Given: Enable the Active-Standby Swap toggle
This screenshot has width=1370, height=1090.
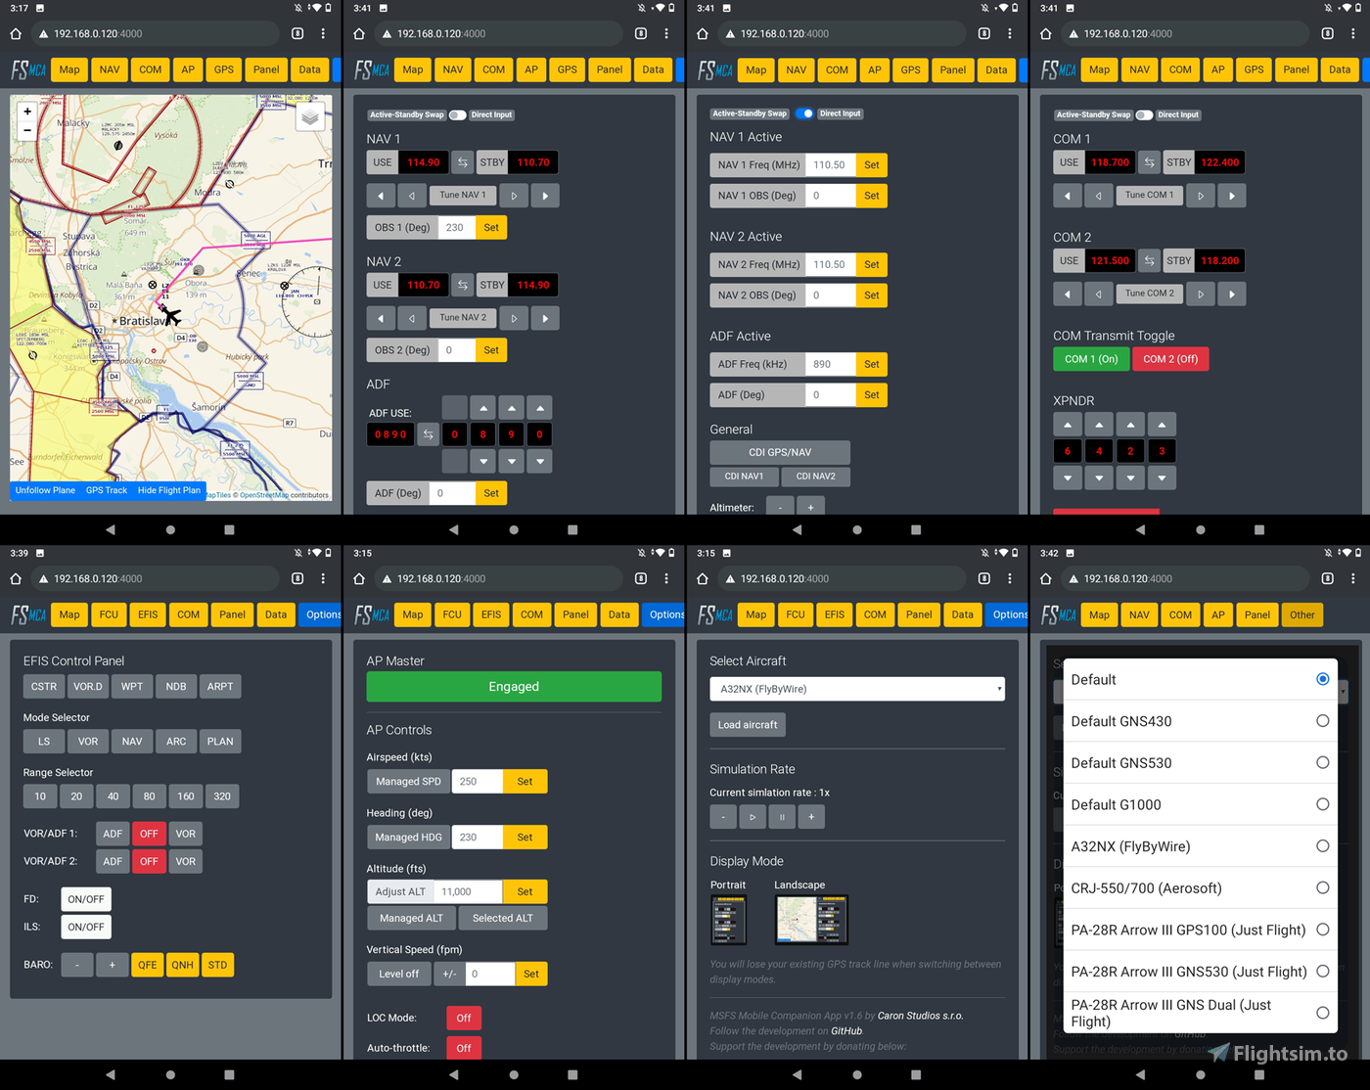Looking at the screenshot, I should coord(457,114).
